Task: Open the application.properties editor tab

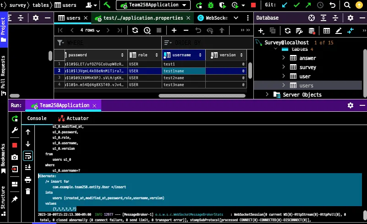Action: tap(142, 18)
